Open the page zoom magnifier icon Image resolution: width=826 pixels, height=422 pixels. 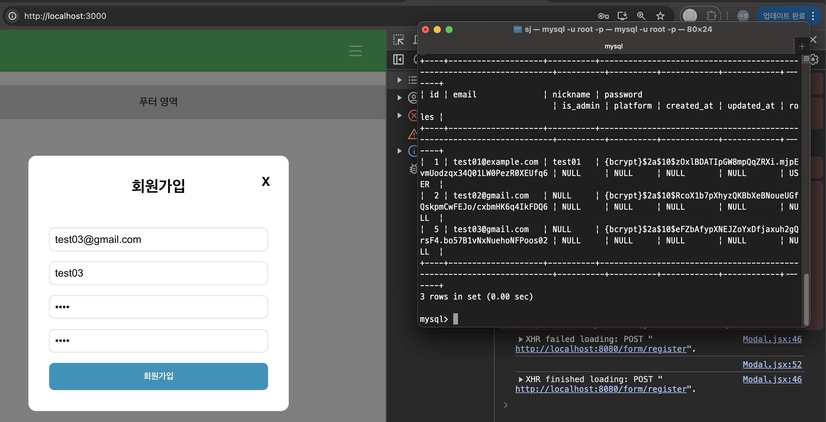(x=641, y=16)
